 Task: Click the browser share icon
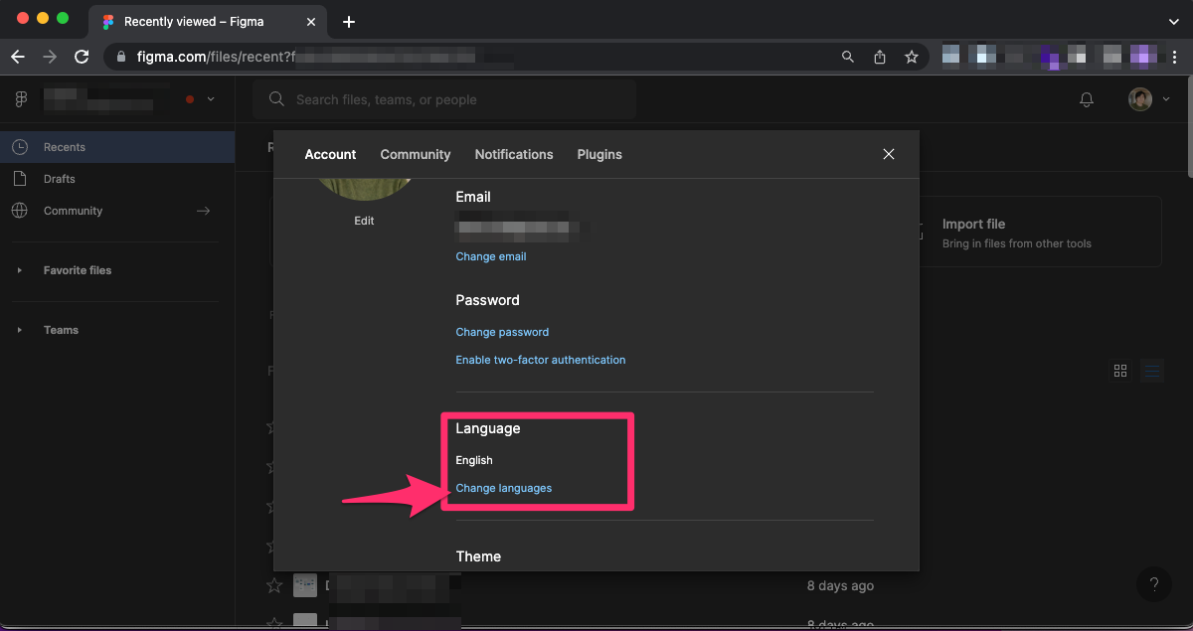click(x=880, y=57)
